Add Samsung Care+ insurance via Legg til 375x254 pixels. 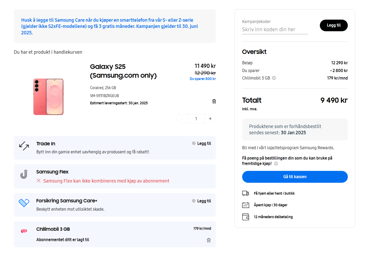click(x=201, y=201)
